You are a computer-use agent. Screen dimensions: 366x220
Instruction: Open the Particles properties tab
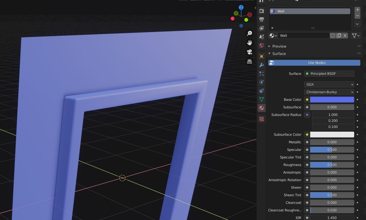coord(261,74)
